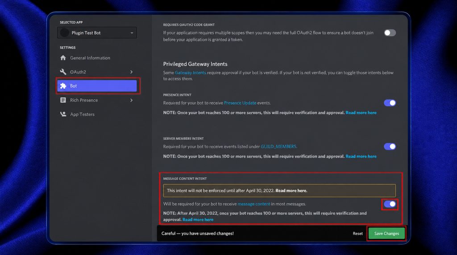Click the Plugin Test Bot avatar circle
The height and width of the screenshot is (255, 457).
point(64,33)
